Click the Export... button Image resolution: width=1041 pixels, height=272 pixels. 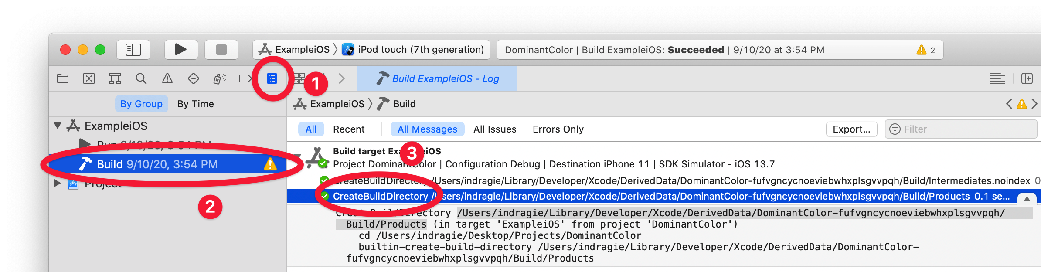pos(852,129)
